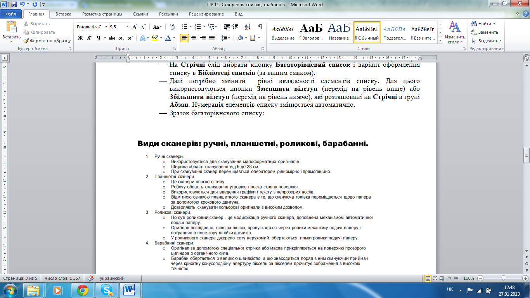Viewport: 530px width, 298px height.
Task: Open Google Chrome from the taskbar
Action: [x=83, y=290]
